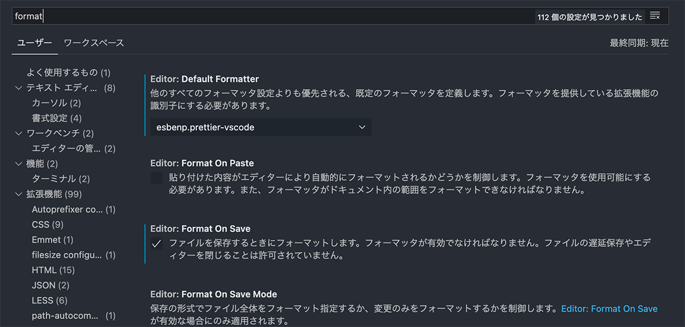
Task: Switch to the ワークスペース tab
Action: coord(94,43)
